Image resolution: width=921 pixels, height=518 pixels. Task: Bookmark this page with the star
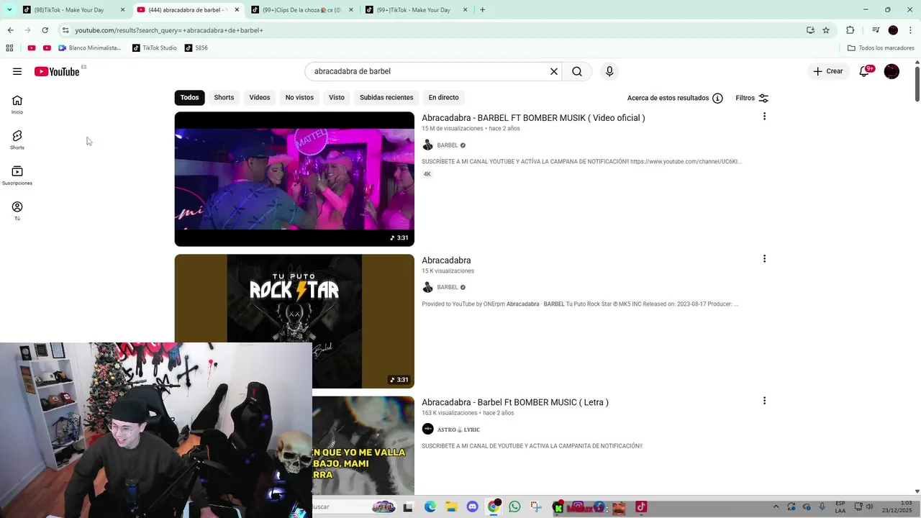tap(826, 30)
